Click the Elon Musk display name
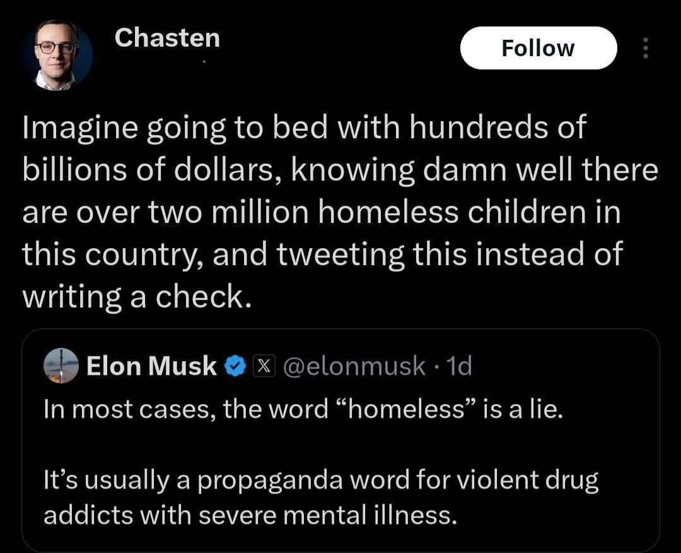681x553 pixels. [x=151, y=366]
